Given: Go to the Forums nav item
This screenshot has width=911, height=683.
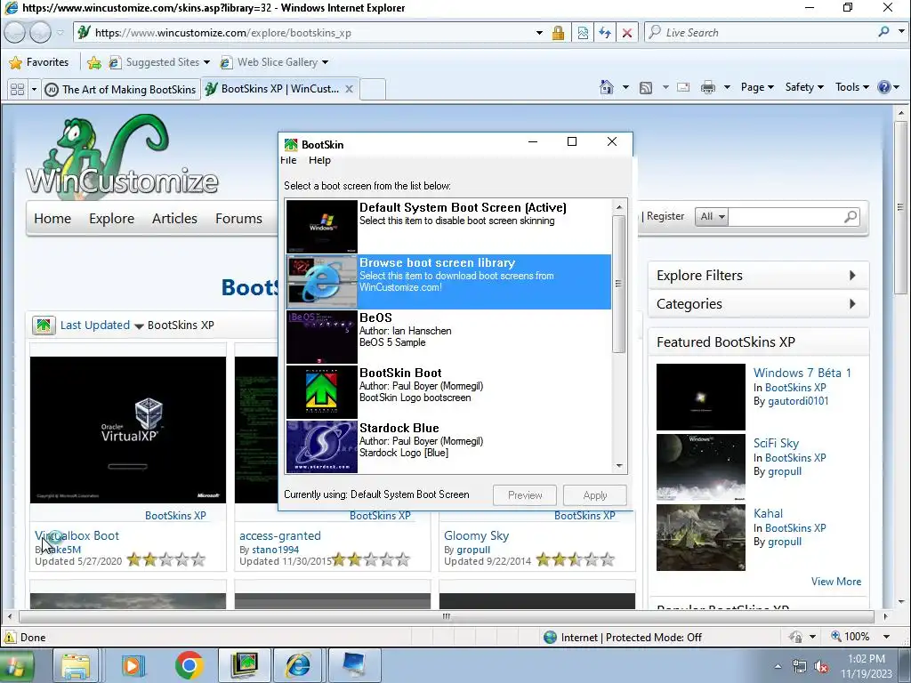Looking at the screenshot, I should tap(238, 219).
